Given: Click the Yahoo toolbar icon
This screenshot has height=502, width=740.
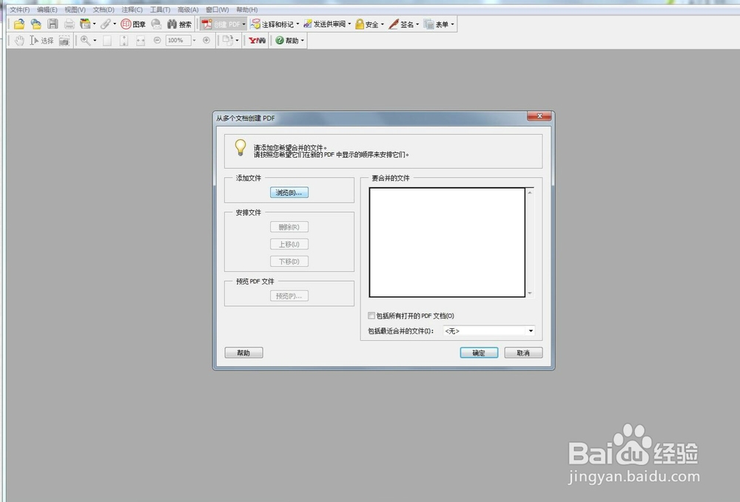Looking at the screenshot, I should 258,41.
